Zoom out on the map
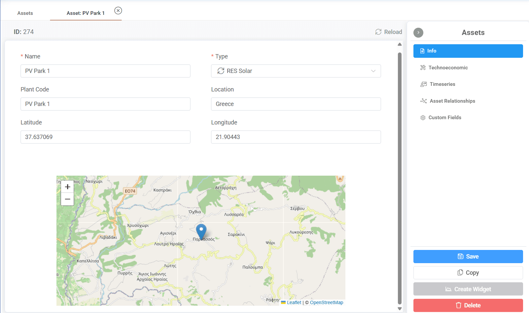This screenshot has height=313, width=529. tap(67, 199)
